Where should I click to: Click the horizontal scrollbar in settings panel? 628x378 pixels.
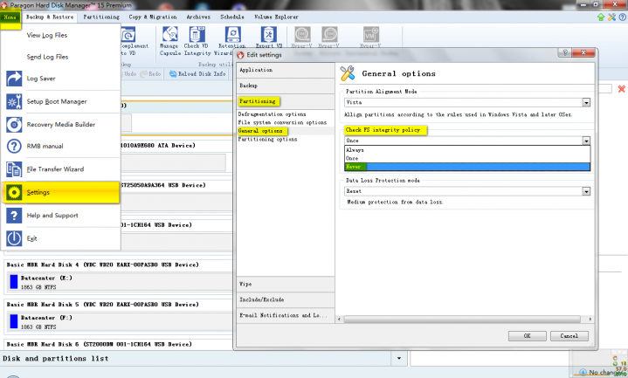tap(462, 320)
